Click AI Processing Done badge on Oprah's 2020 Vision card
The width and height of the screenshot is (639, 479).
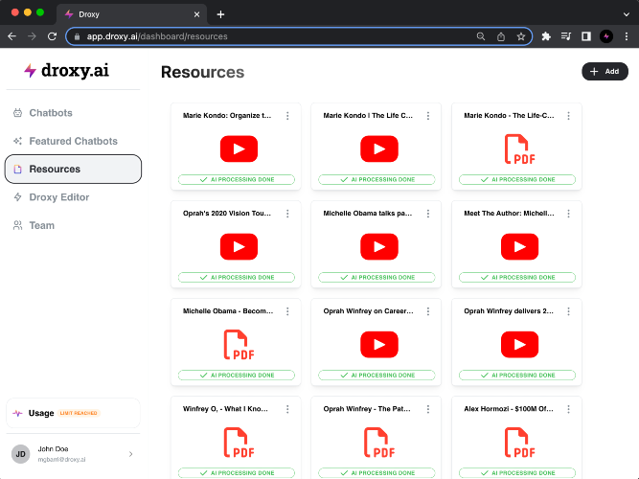[x=237, y=277]
